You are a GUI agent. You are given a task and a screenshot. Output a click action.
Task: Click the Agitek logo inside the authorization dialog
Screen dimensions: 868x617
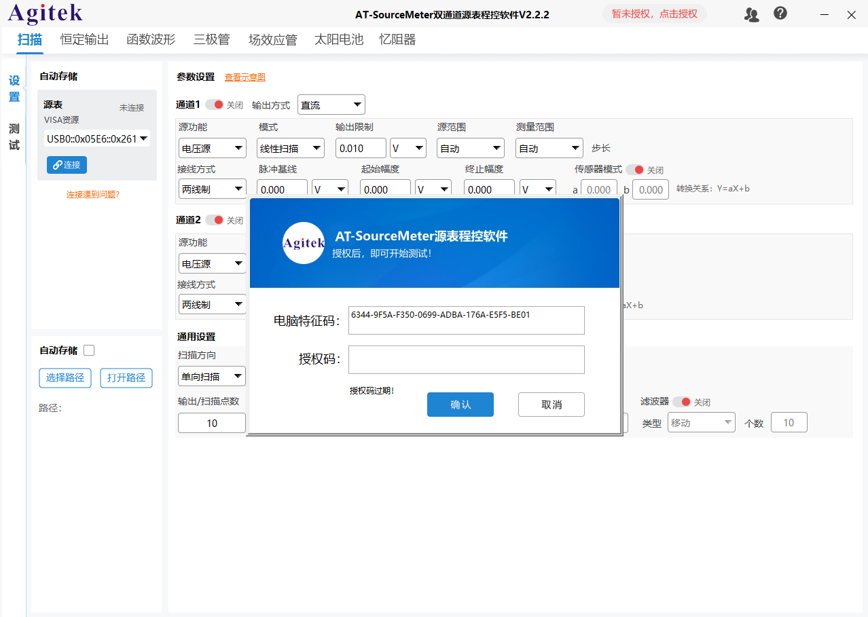coord(303,243)
